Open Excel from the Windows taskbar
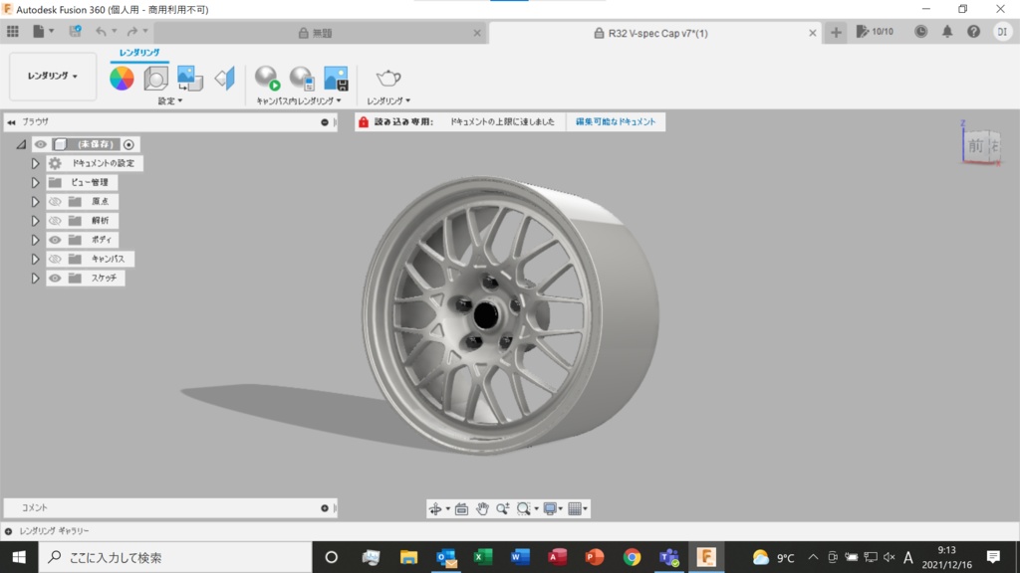This screenshot has width=1020, height=573. coord(483,557)
